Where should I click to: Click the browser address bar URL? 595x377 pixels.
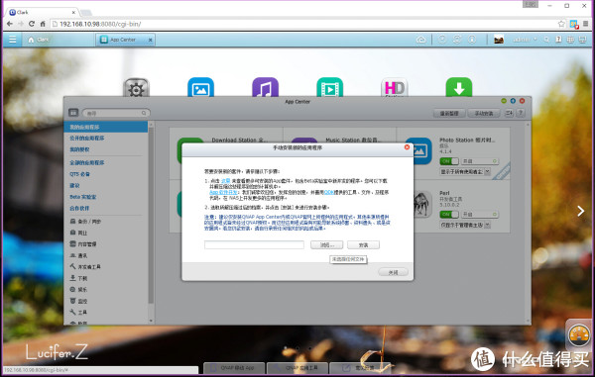(x=100, y=24)
